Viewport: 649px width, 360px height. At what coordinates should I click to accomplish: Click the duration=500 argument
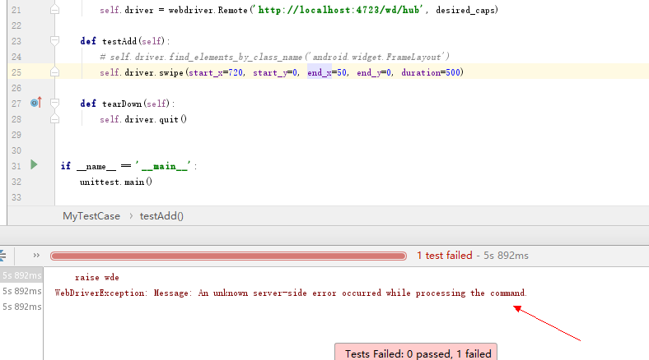431,72
